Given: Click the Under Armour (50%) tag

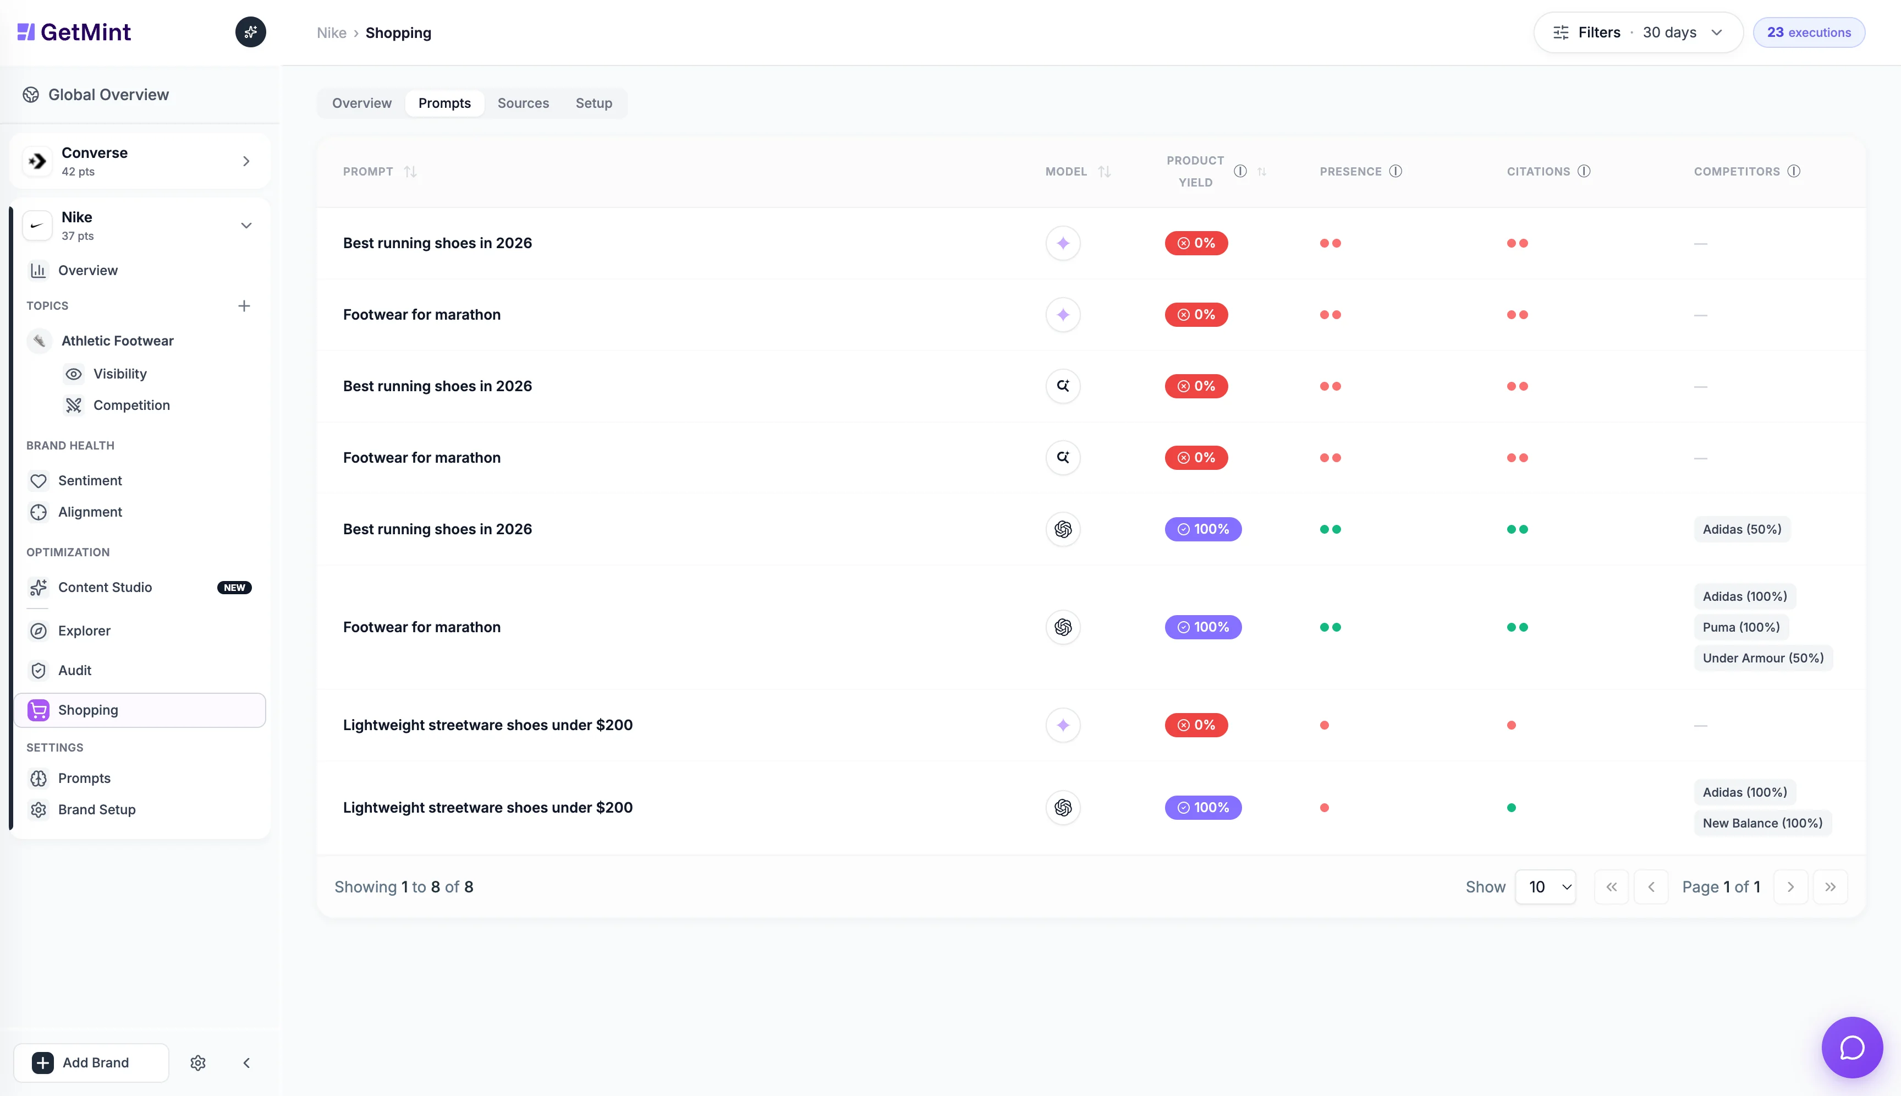Looking at the screenshot, I should tap(1763, 658).
